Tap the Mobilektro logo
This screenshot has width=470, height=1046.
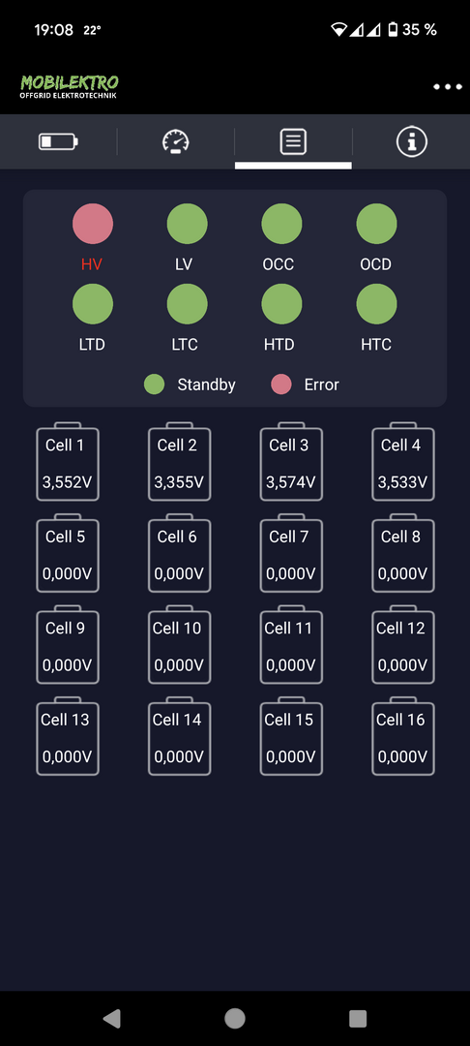70,87
